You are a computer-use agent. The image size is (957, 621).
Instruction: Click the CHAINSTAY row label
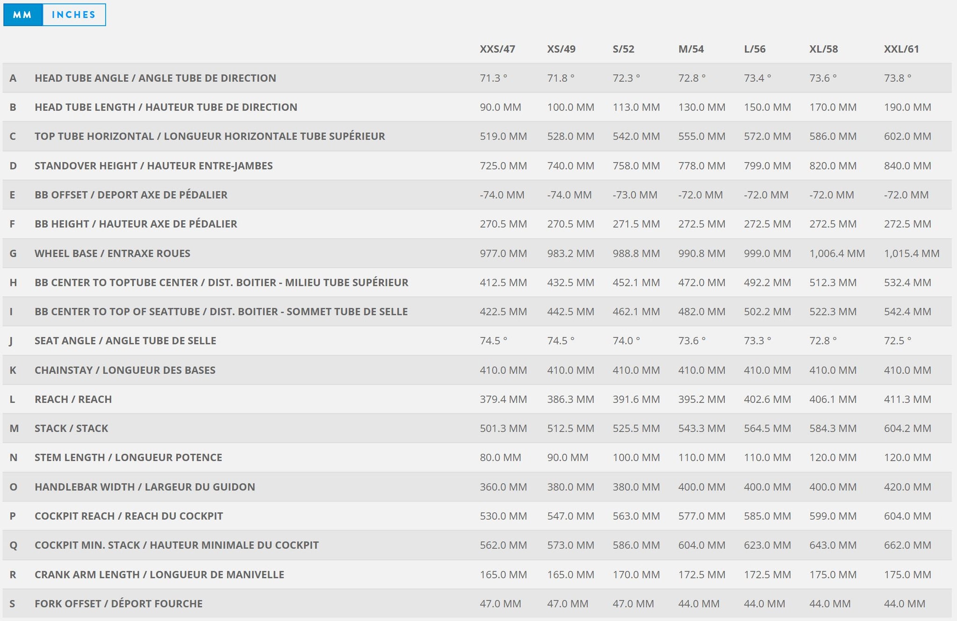pos(125,370)
